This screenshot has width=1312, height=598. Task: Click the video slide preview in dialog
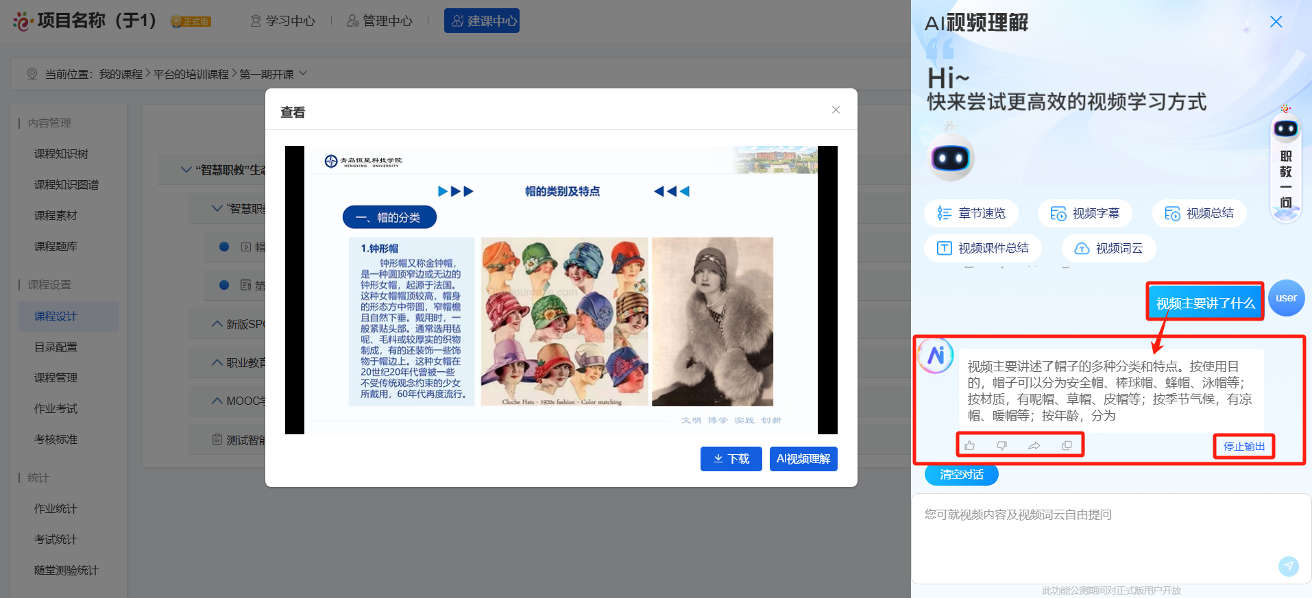pyautogui.click(x=561, y=290)
